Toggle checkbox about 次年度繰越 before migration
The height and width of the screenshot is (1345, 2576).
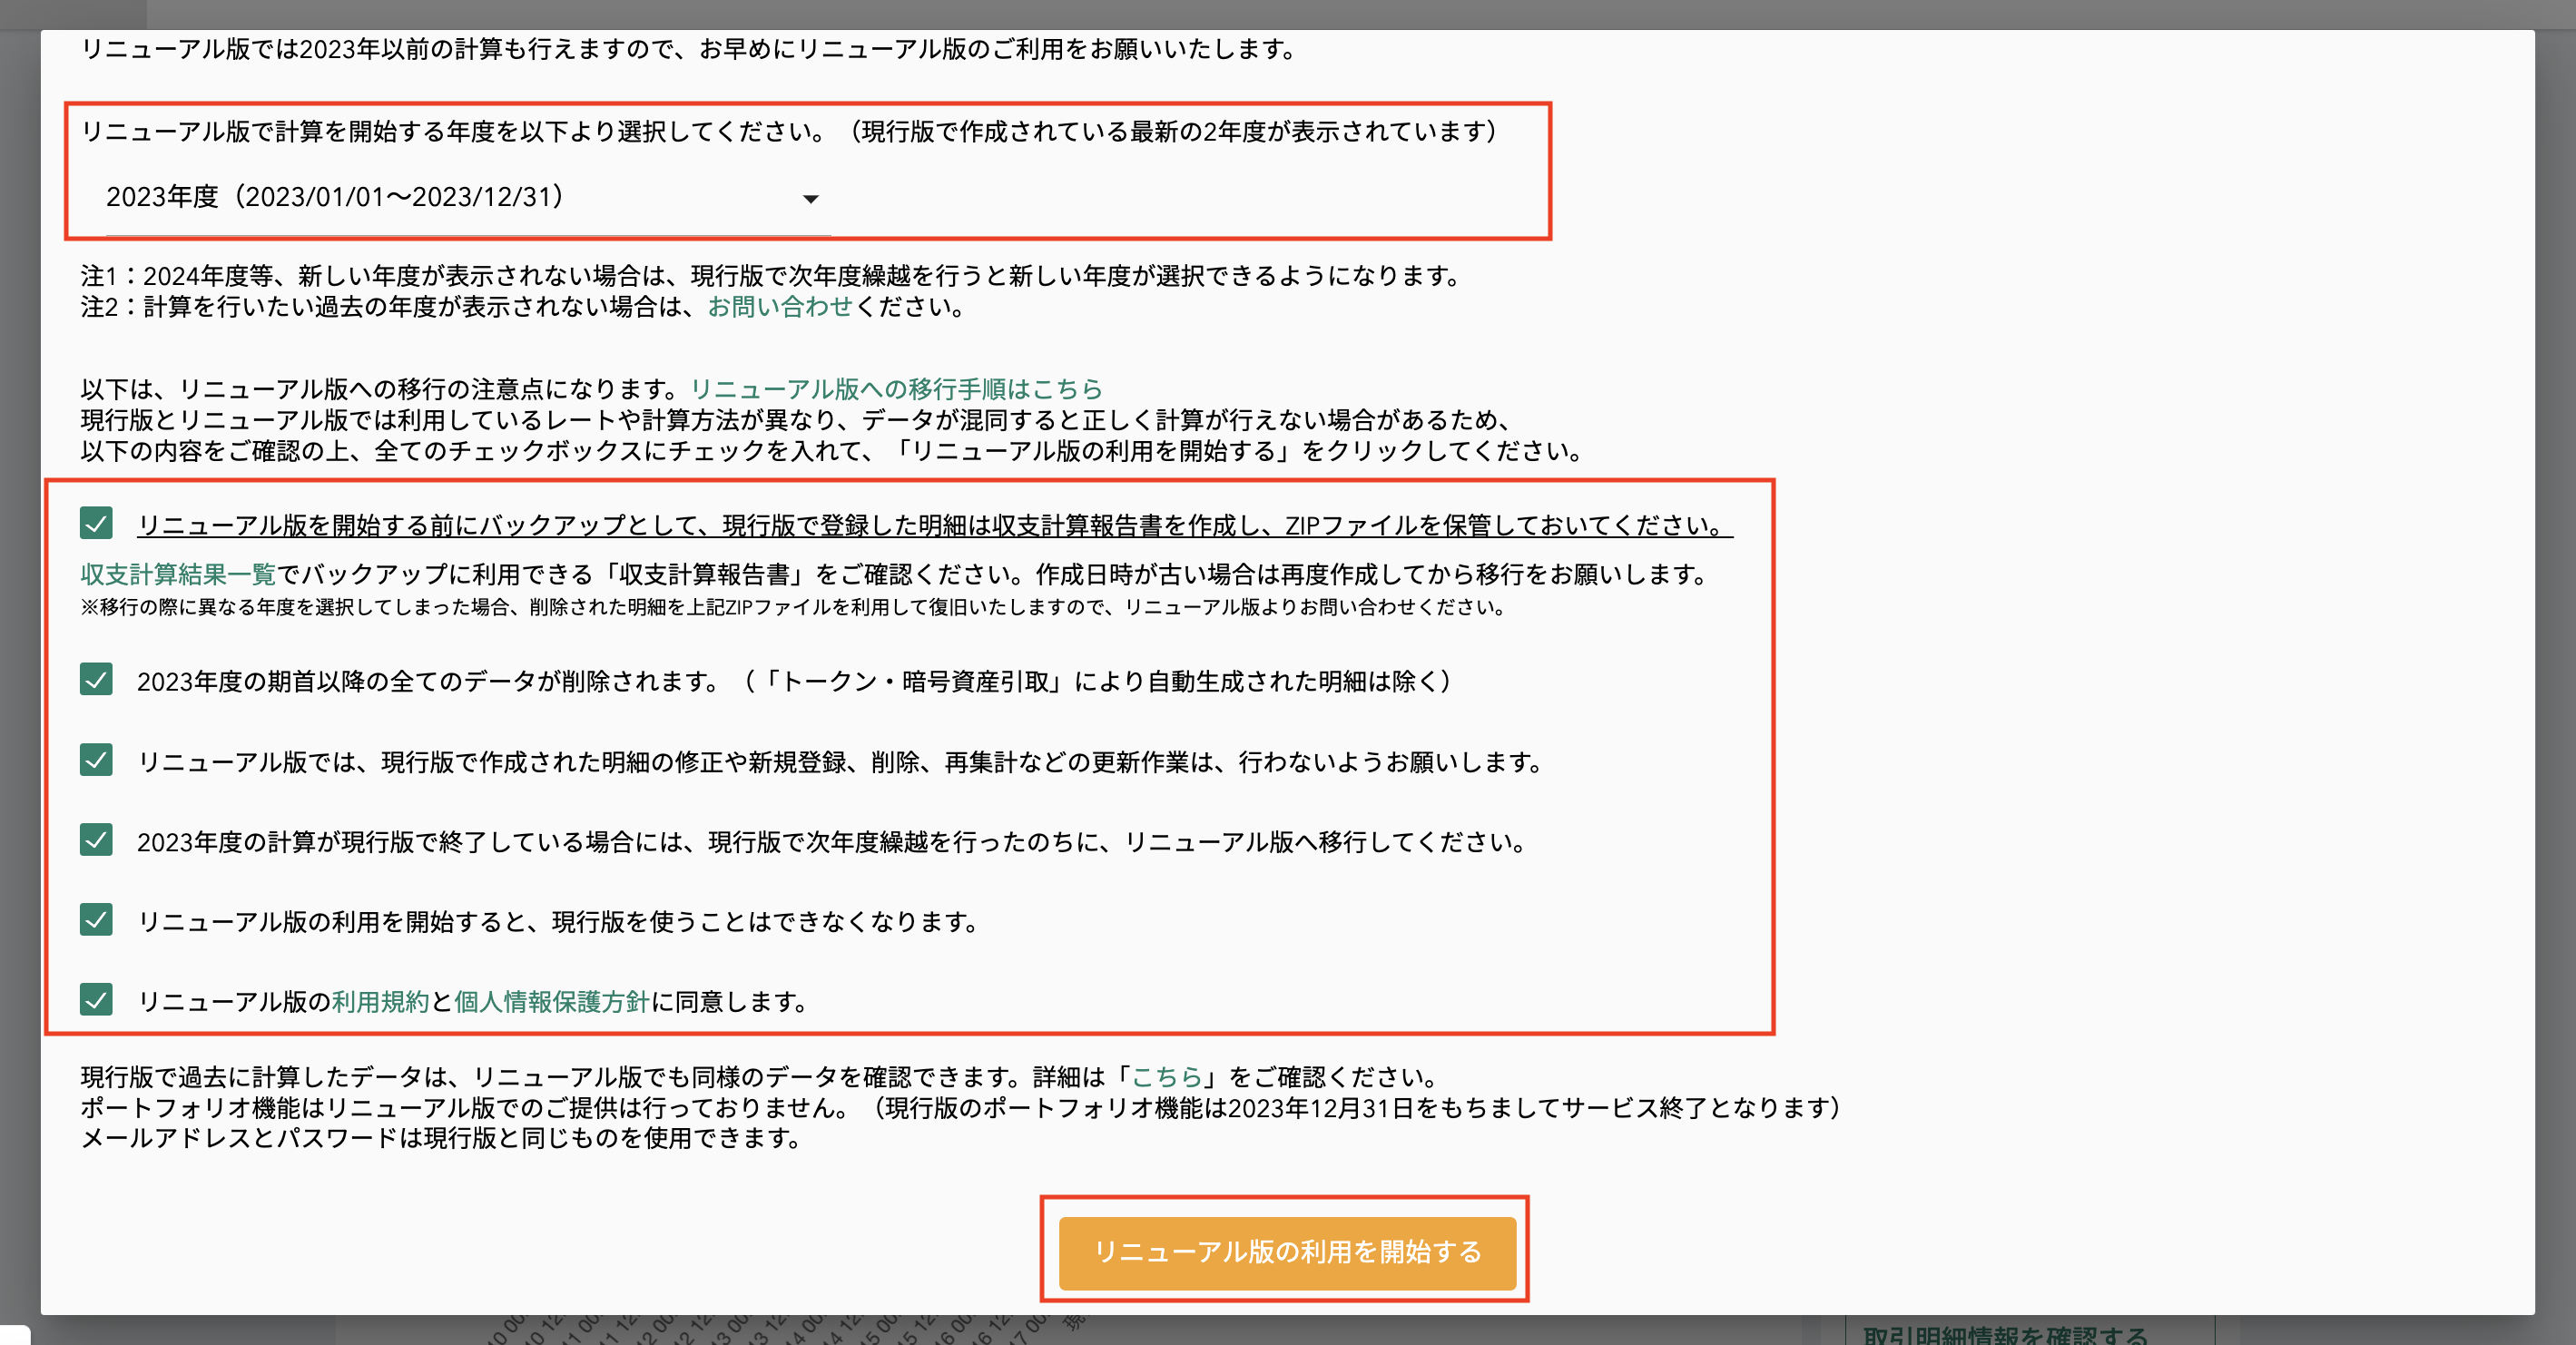(96, 840)
